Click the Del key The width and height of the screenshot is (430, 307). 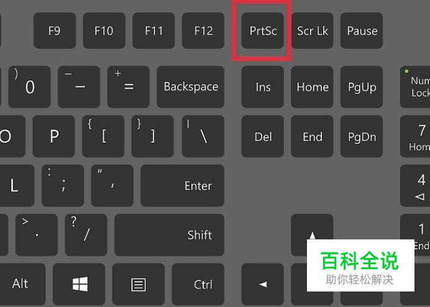[x=262, y=136]
